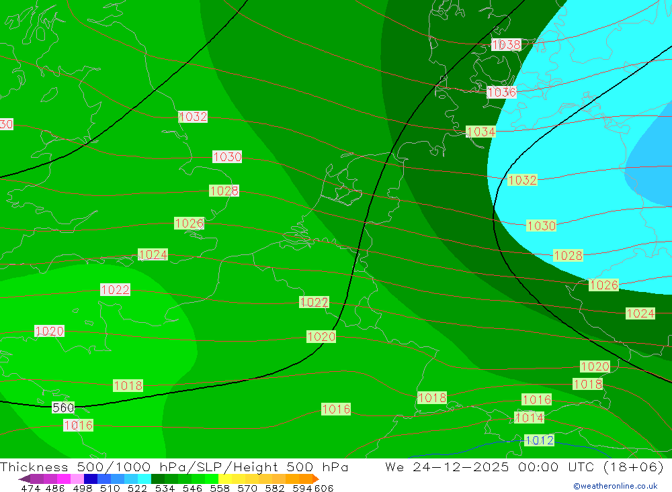
Task: Click the purple arrow tip at the legend's left end
Action: (x=24, y=479)
